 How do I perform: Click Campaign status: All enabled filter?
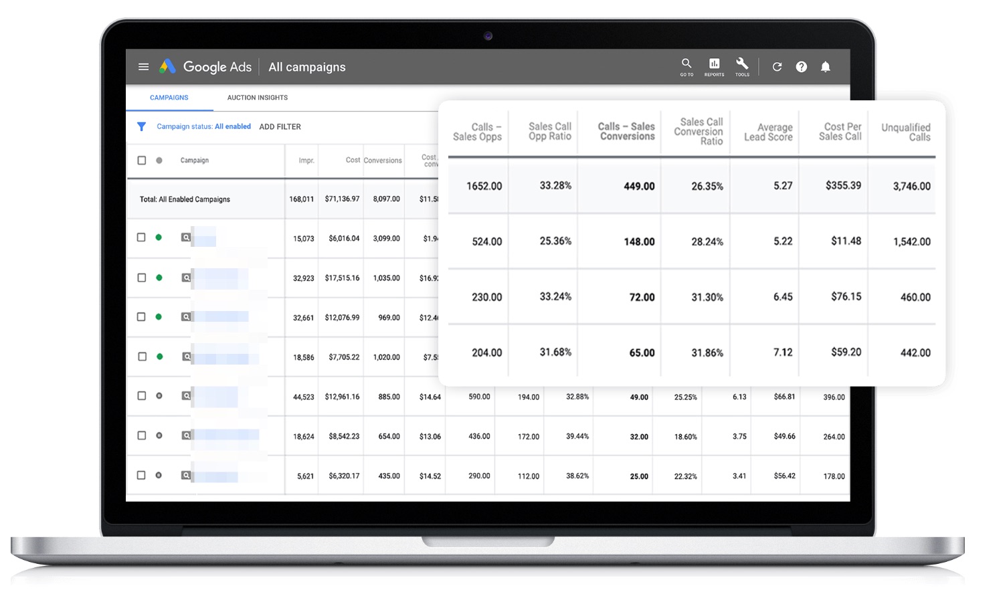(204, 126)
